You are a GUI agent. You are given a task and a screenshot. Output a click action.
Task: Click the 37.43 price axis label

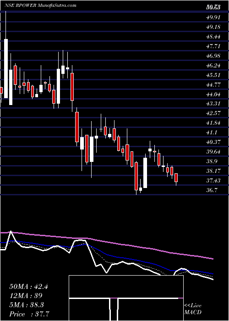tap(213, 181)
